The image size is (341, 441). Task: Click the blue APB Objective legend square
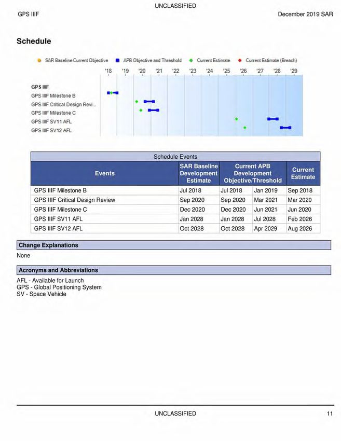[118, 61]
